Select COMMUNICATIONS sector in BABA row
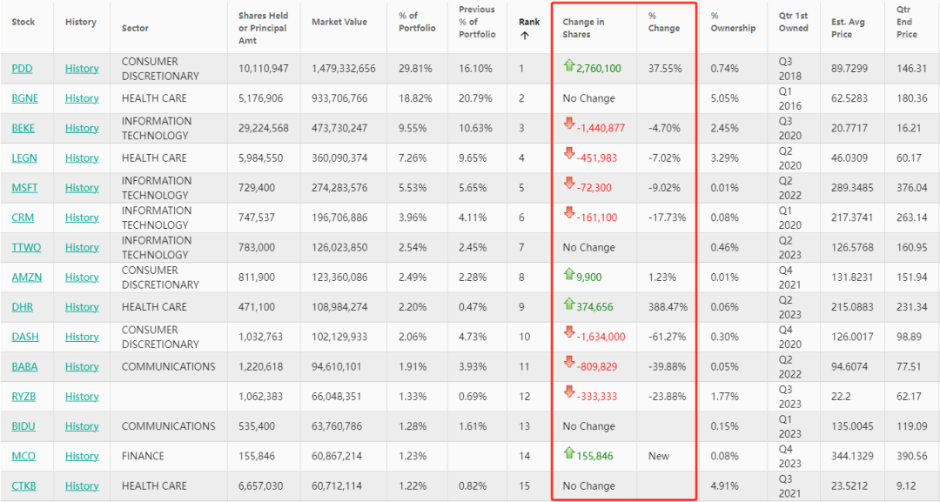The height and width of the screenshot is (502, 940). click(169, 366)
